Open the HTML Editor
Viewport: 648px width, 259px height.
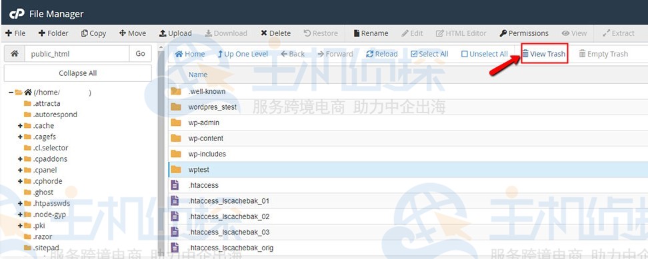(461, 33)
